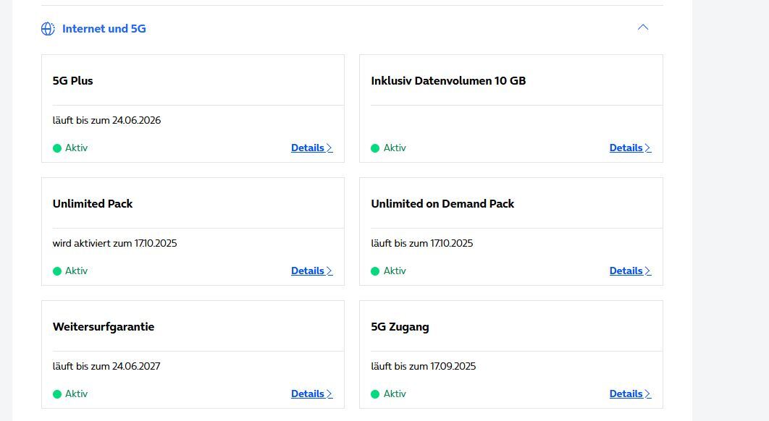This screenshot has height=421, width=769.
Task: Open Weitersurfgarantie Details link
Action: [x=311, y=394]
